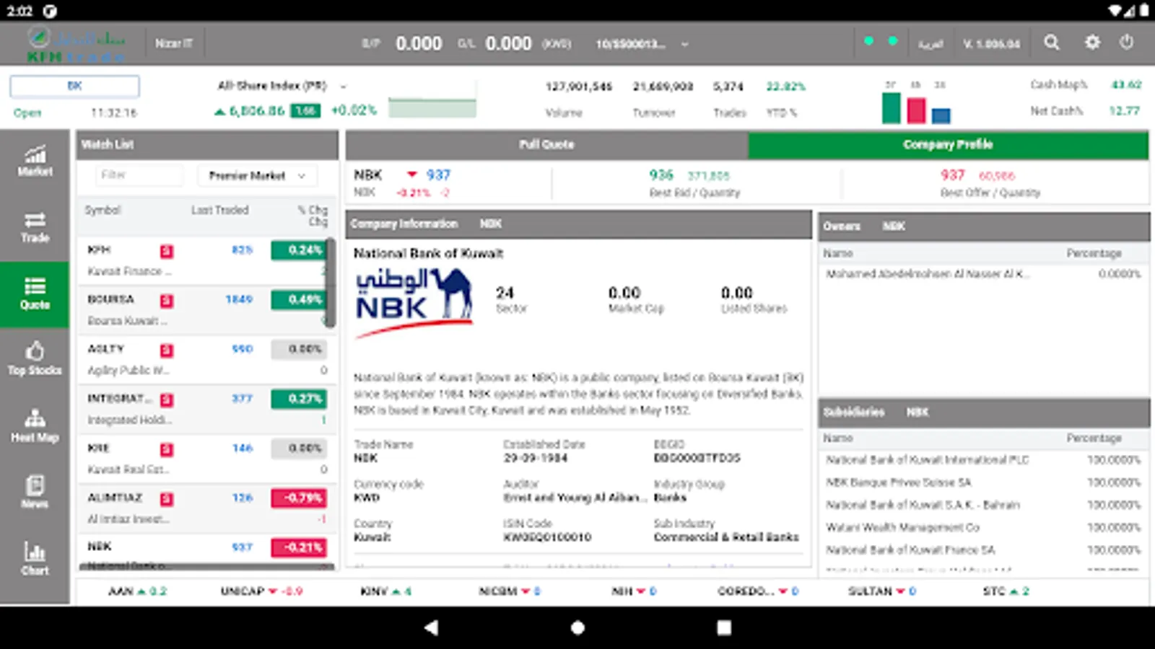Screen dimensions: 1155x649
Task: Select the Quote section in sidebar
Action: point(35,294)
